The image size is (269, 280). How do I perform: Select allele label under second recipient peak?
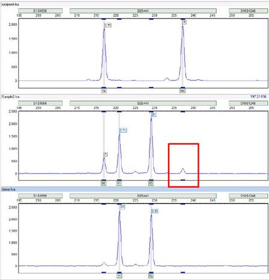[x=182, y=91]
